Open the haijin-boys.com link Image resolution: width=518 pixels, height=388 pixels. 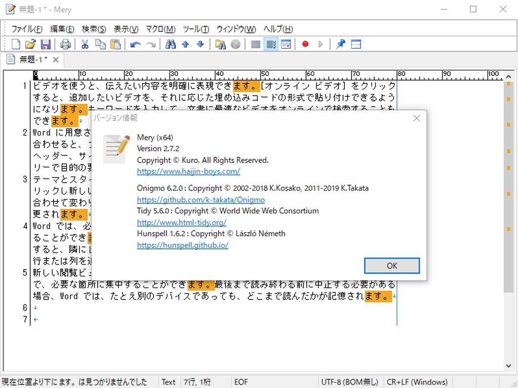pyautogui.click(x=188, y=171)
